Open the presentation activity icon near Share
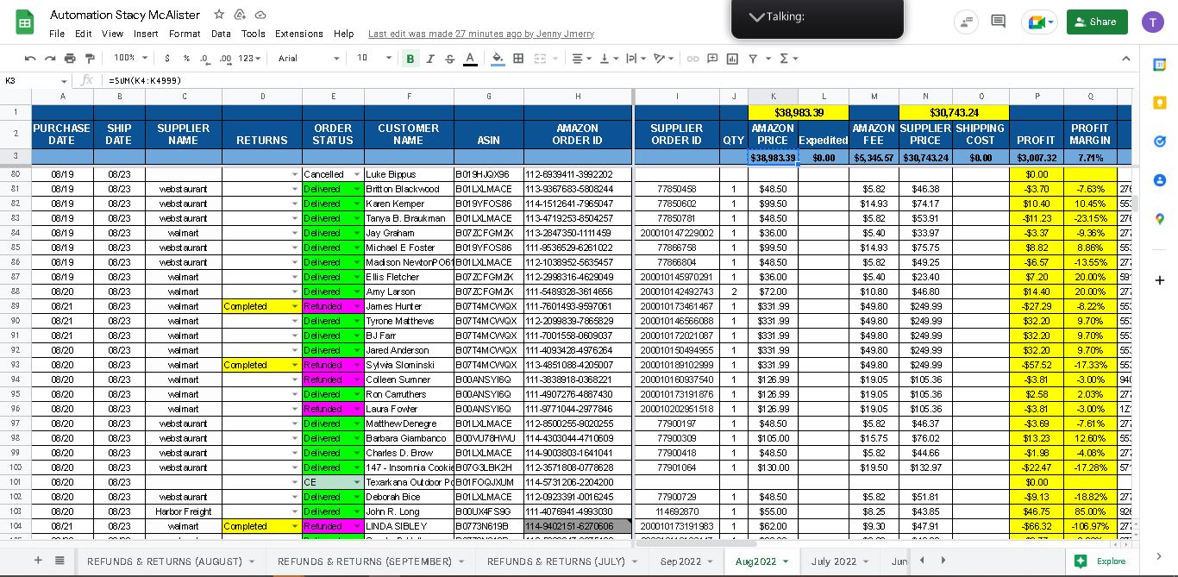 [965, 22]
